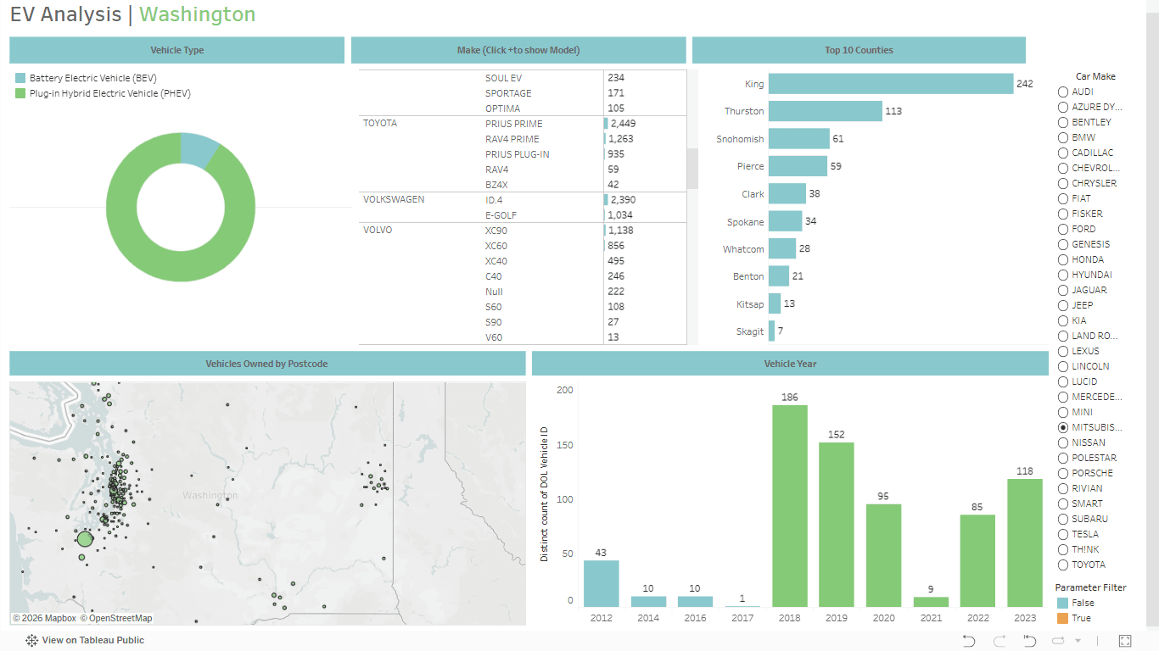This screenshot has width=1159, height=651.
Task: Pick NISSAN from Car Make filter
Action: 1062,442
